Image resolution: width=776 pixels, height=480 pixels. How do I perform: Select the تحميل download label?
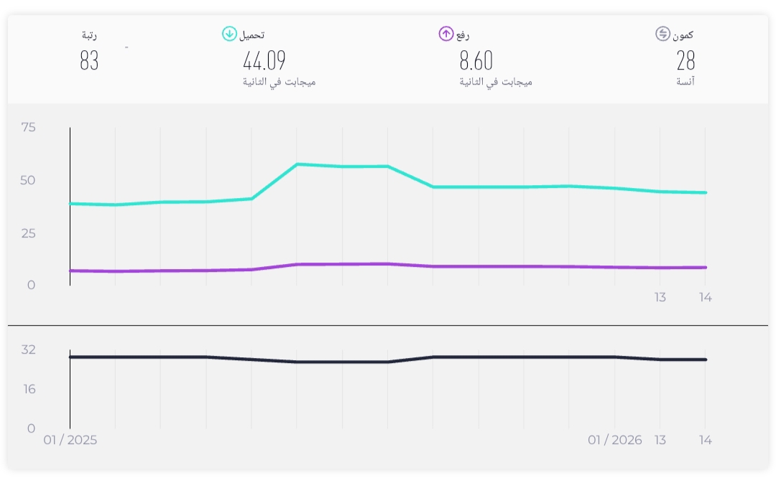pyautogui.click(x=251, y=34)
